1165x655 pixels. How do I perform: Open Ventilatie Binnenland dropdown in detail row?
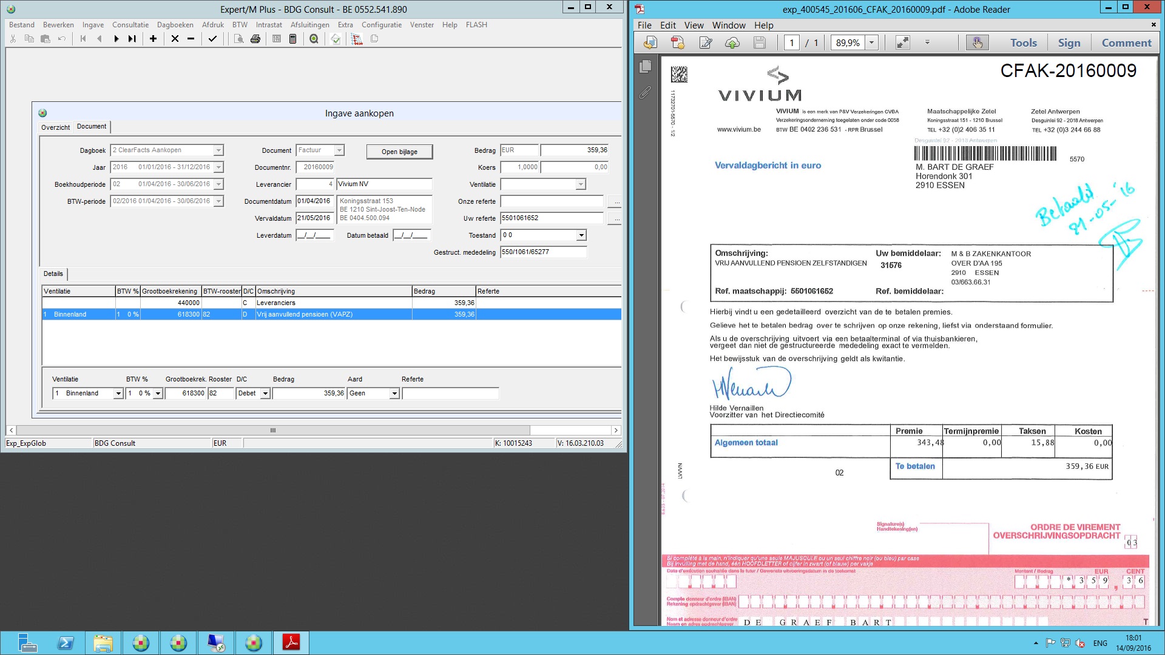118,394
